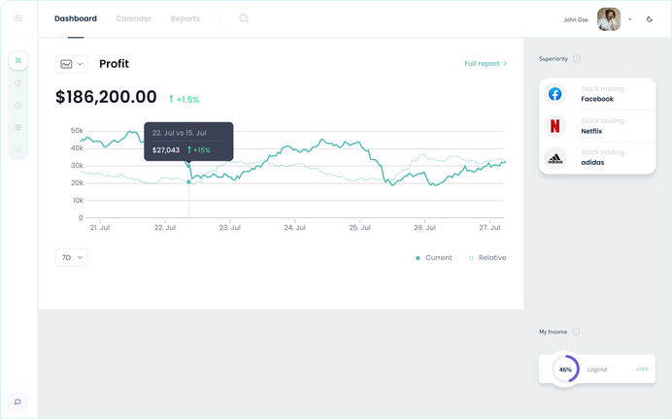The image size is (672, 419).
Task: Select the adidas logo icon
Action: (555, 159)
